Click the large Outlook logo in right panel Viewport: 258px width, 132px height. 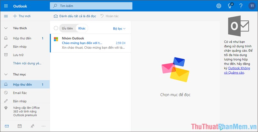point(238,26)
